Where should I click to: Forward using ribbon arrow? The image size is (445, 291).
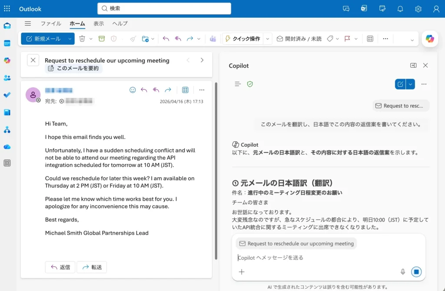[190, 39]
